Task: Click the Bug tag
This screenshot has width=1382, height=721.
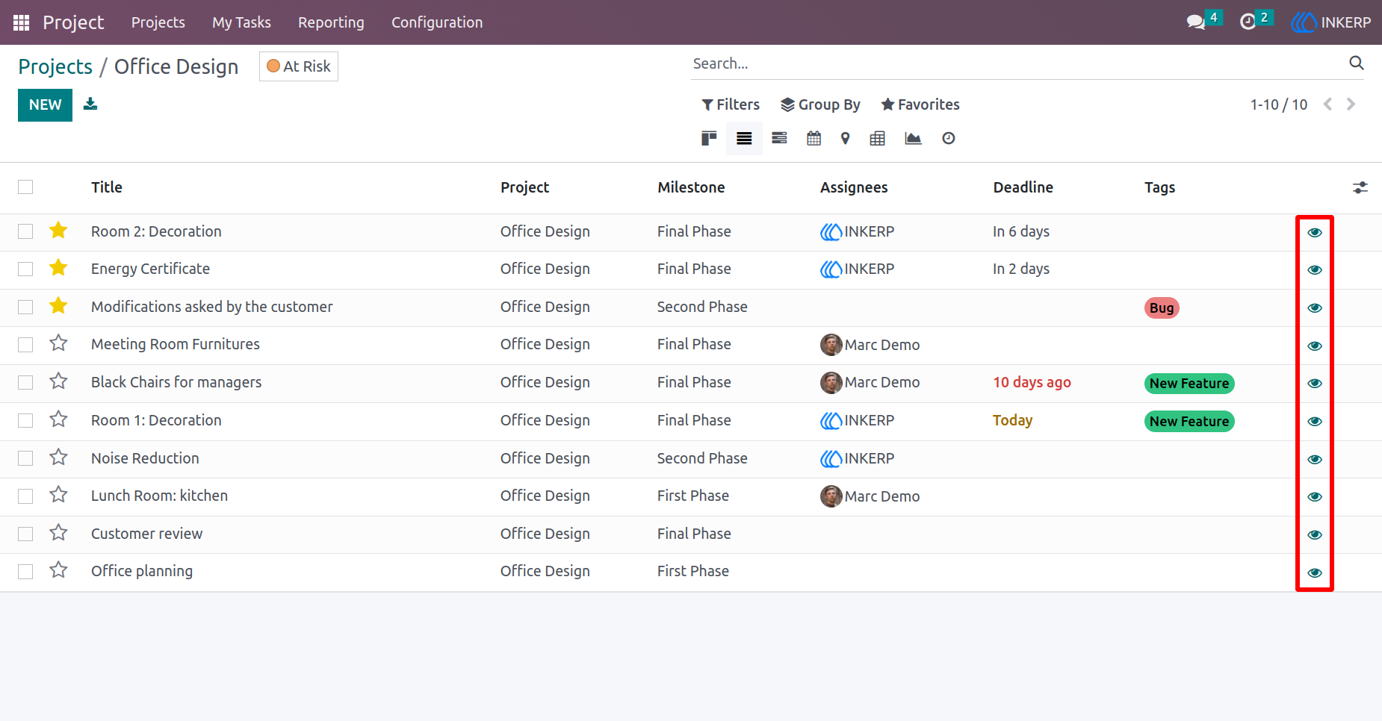Action: 1162,308
